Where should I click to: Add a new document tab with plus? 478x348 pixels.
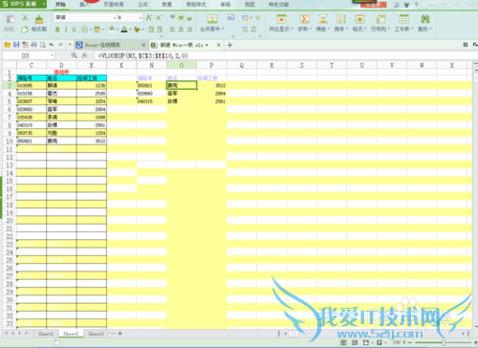[x=229, y=45]
